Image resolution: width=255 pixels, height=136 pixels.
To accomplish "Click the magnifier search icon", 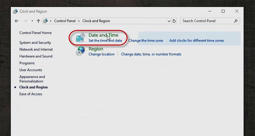I will tap(236, 21).
